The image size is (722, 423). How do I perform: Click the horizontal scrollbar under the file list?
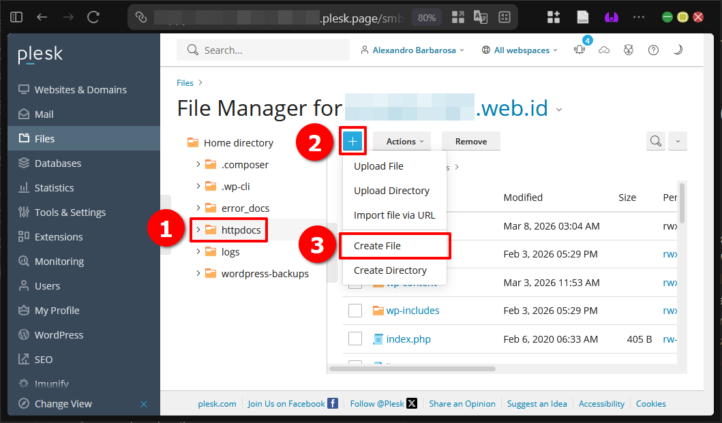[412, 369]
